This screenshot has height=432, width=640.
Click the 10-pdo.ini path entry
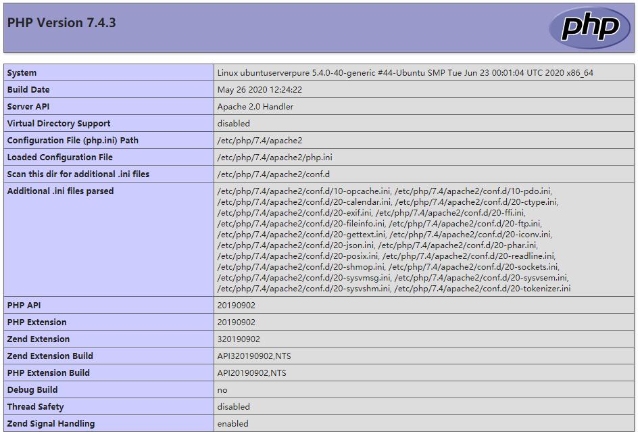click(x=473, y=191)
